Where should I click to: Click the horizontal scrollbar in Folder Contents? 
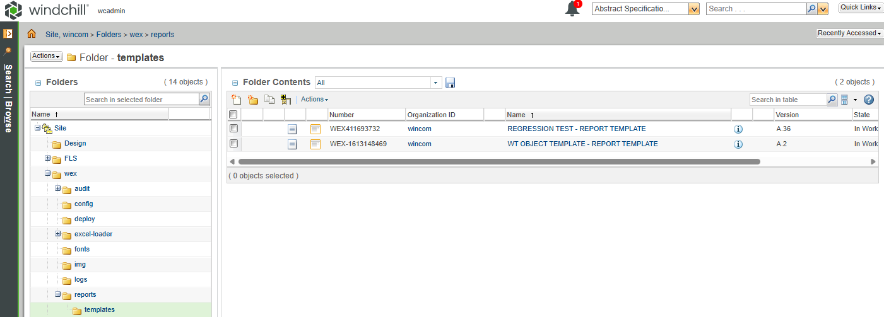click(x=499, y=161)
